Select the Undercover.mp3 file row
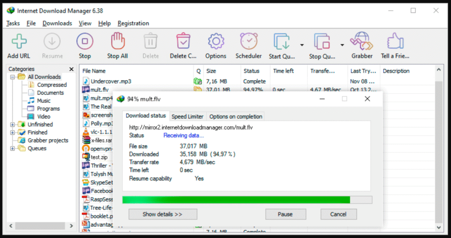Screen dimensions: 451x238 pos(111,81)
